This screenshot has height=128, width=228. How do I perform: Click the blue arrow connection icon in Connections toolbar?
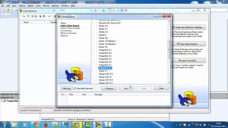point(32,16)
